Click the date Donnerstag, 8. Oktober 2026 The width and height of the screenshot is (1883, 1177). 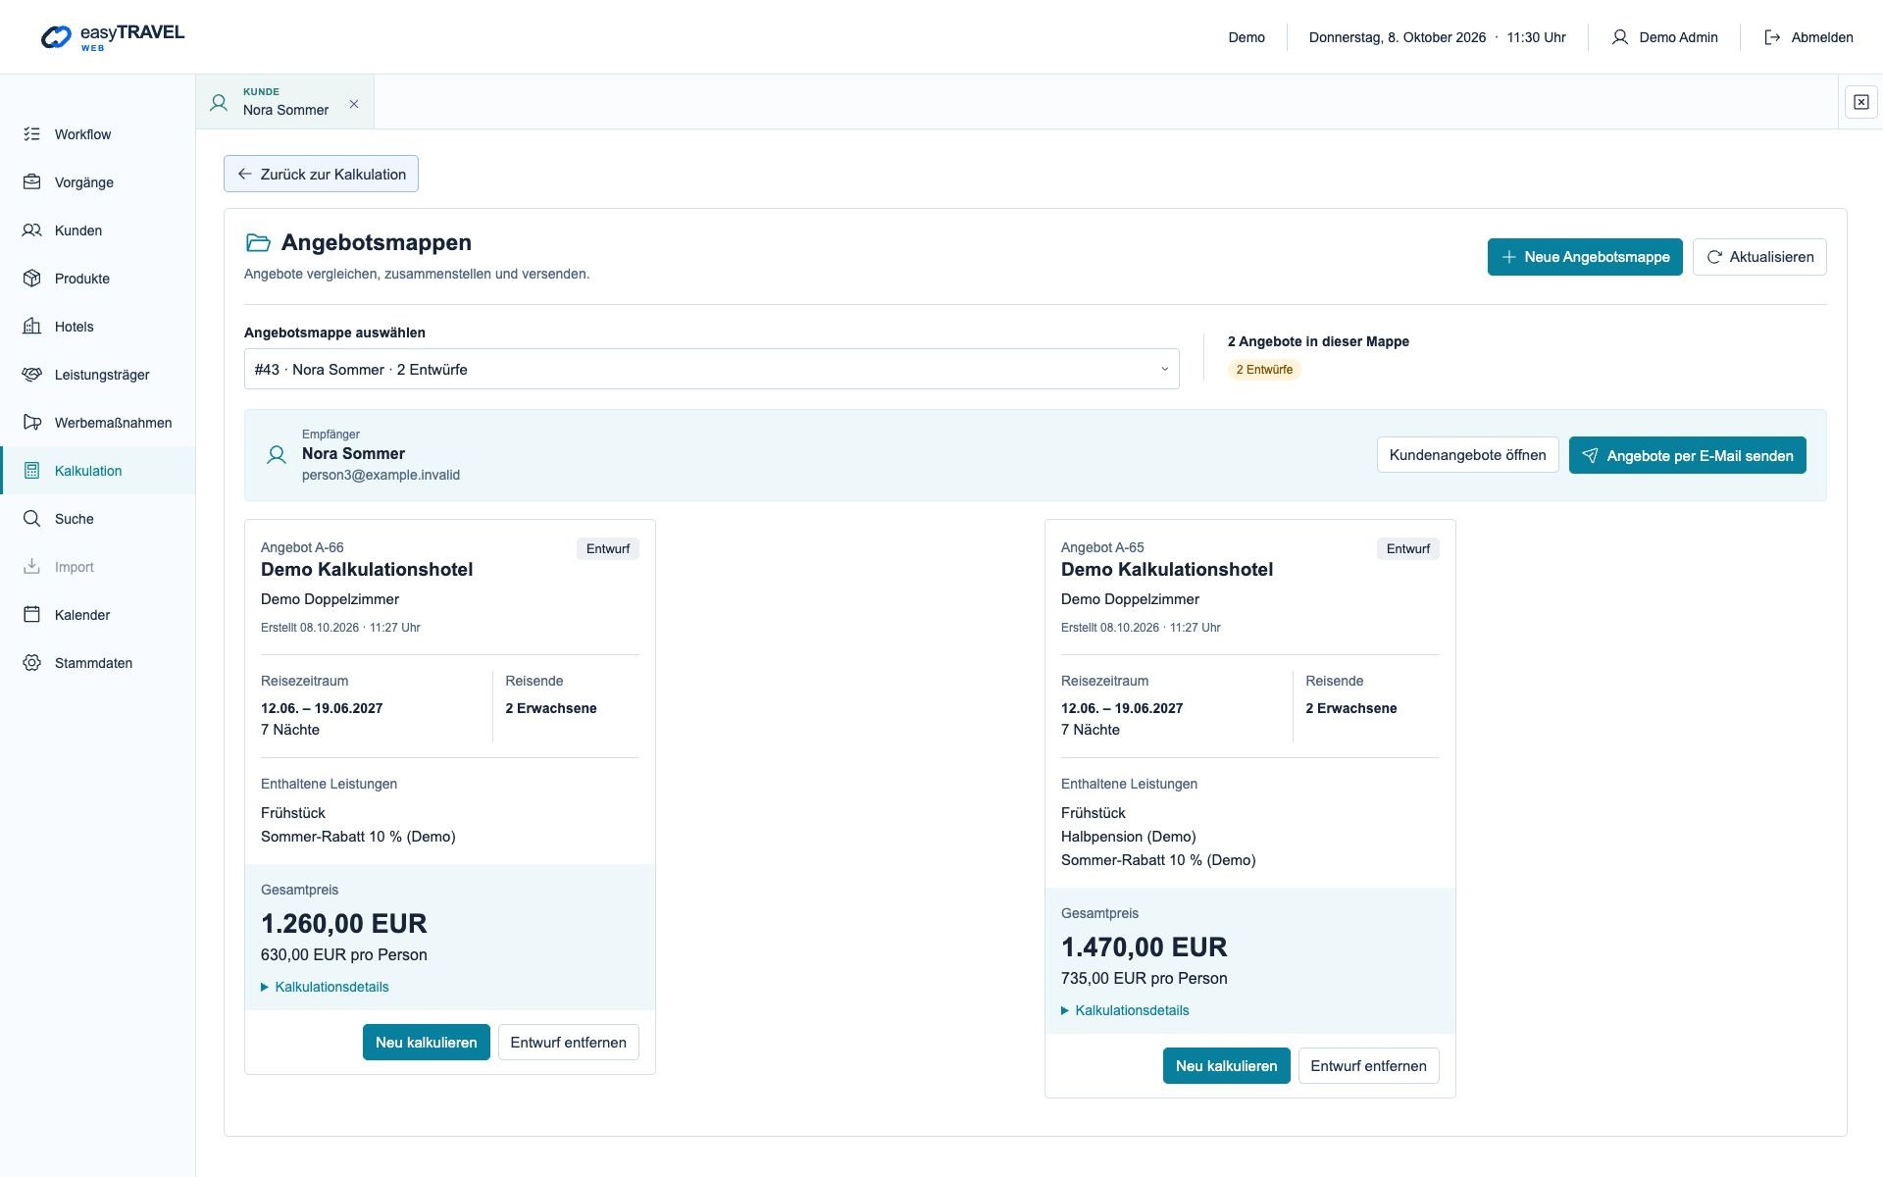[1397, 37]
